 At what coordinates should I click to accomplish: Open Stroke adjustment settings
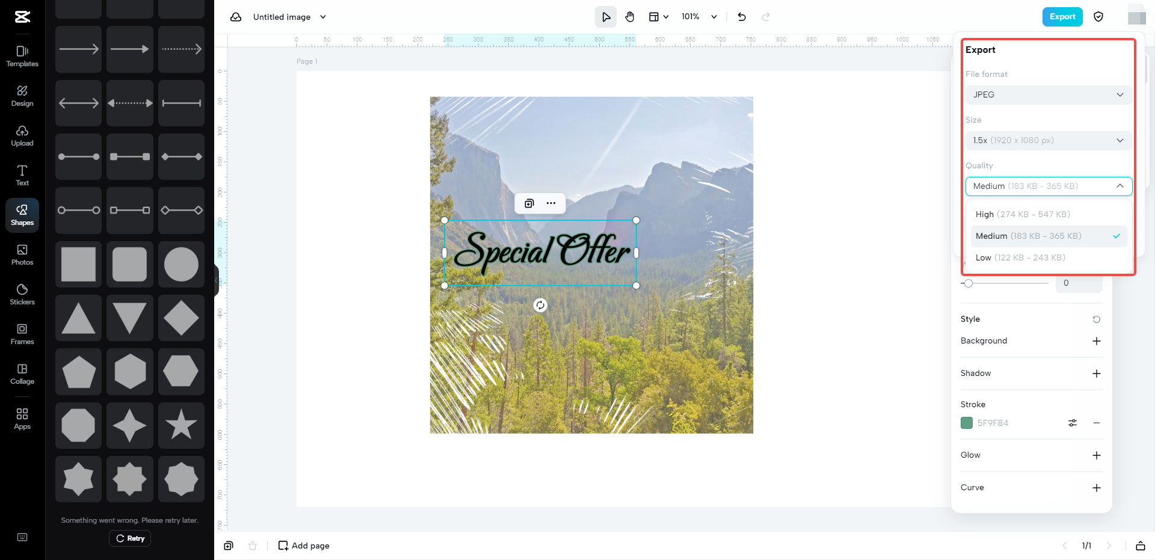(1073, 423)
